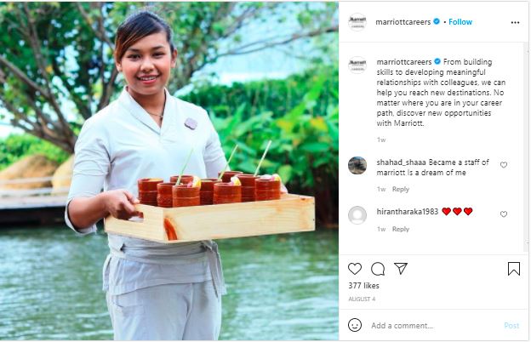Save post with the bookmark icon
Viewport: 531px width, 342px height.
point(514,269)
